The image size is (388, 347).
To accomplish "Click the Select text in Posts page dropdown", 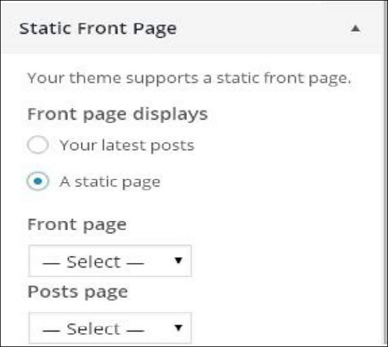I will click(93, 328).
